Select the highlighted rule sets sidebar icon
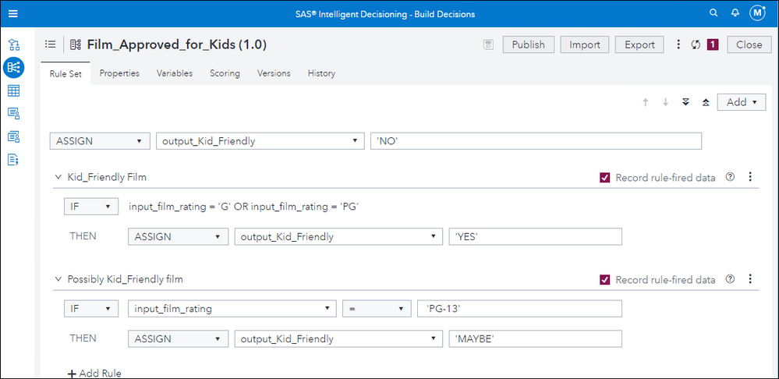779x379 pixels. (13, 68)
